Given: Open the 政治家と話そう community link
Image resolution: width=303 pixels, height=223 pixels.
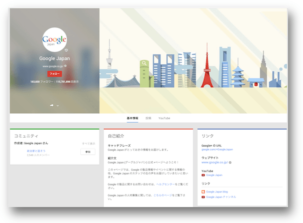Looking at the screenshot, I should point(36,151).
